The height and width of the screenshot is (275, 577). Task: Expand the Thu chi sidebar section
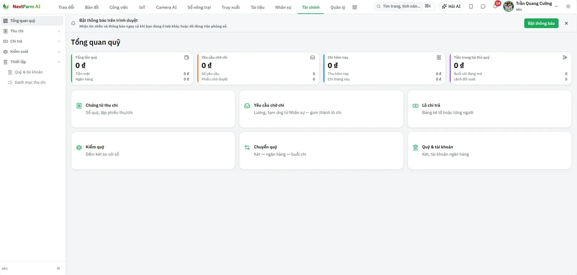coord(32,31)
